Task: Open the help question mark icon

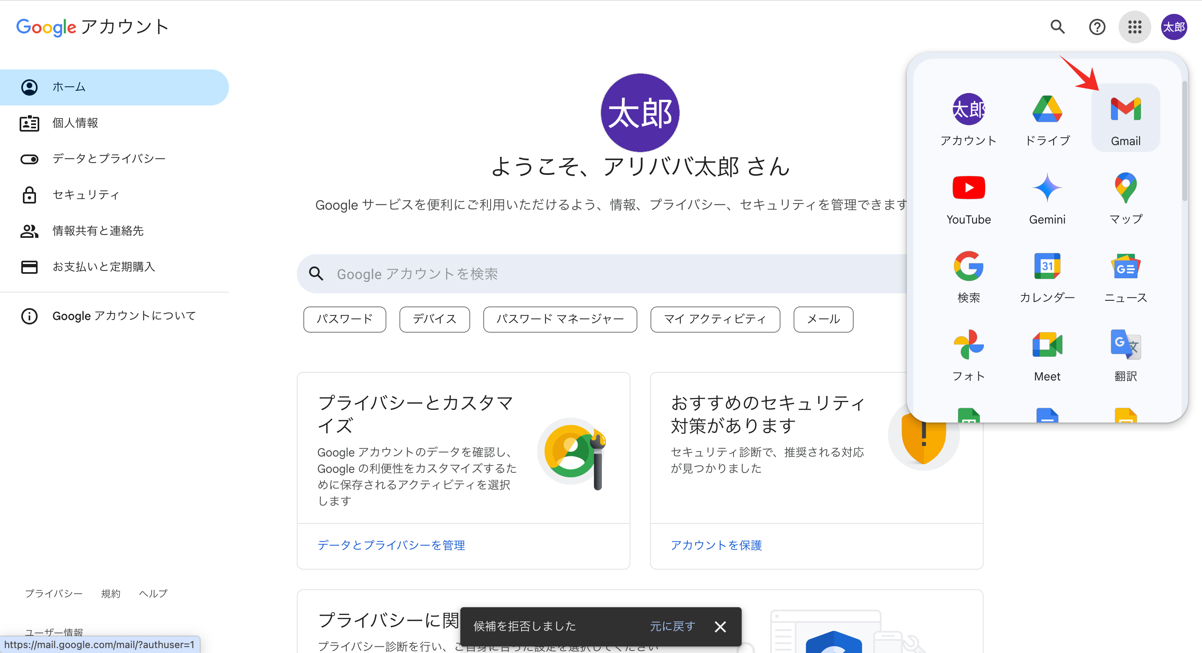Action: 1097,27
